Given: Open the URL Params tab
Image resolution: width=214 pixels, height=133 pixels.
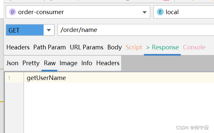Looking at the screenshot, I should coord(87,47).
